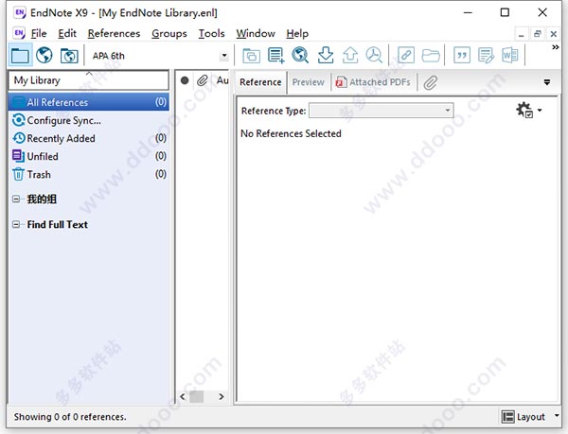Click Configure Sync...
Image resolution: width=568 pixels, height=434 pixels.
[x=89, y=120]
